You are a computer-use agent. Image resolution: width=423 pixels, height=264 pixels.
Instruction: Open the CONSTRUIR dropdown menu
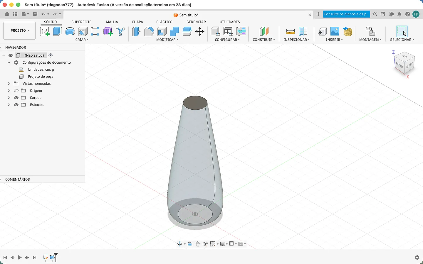tap(264, 40)
